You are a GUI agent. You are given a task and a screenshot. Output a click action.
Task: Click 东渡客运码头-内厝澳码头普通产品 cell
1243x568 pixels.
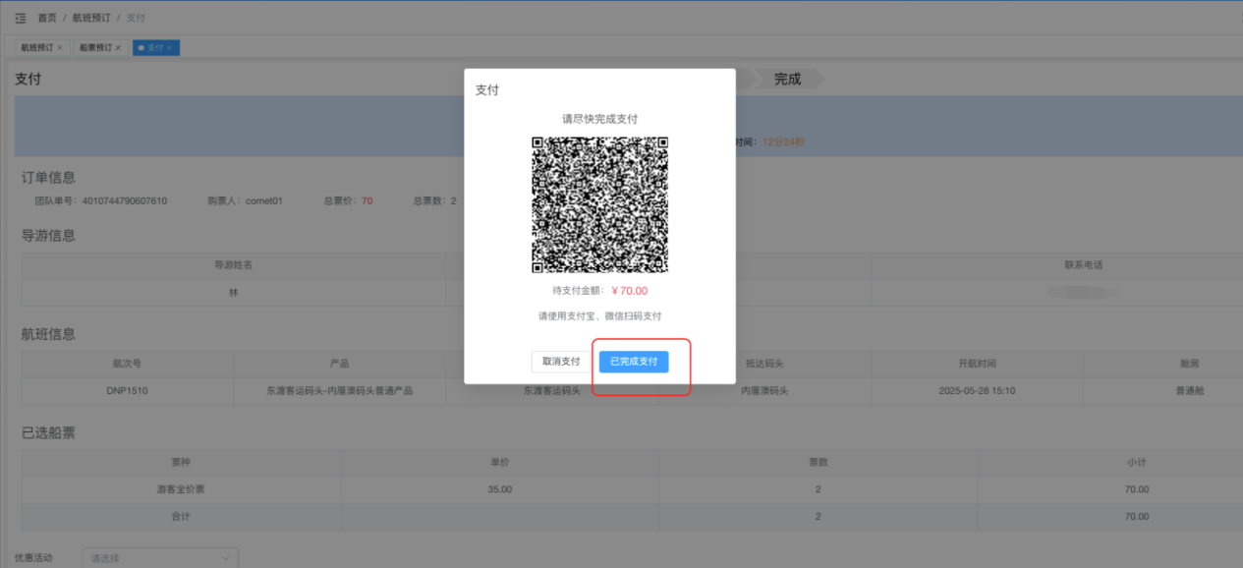tap(339, 390)
